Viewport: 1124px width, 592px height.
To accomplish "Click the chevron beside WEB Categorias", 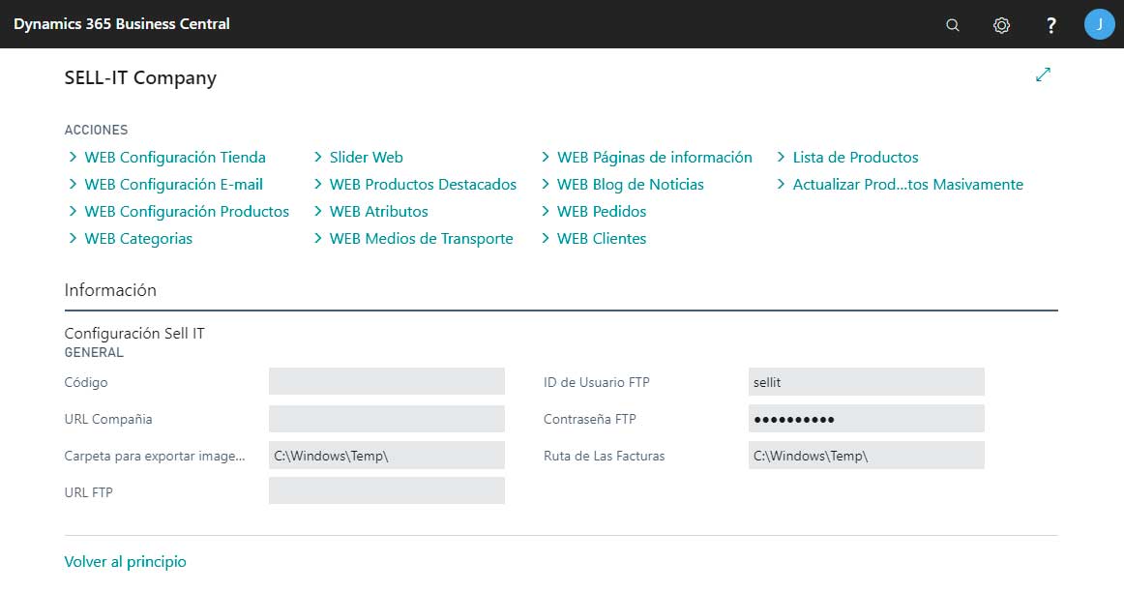I will [x=73, y=239].
